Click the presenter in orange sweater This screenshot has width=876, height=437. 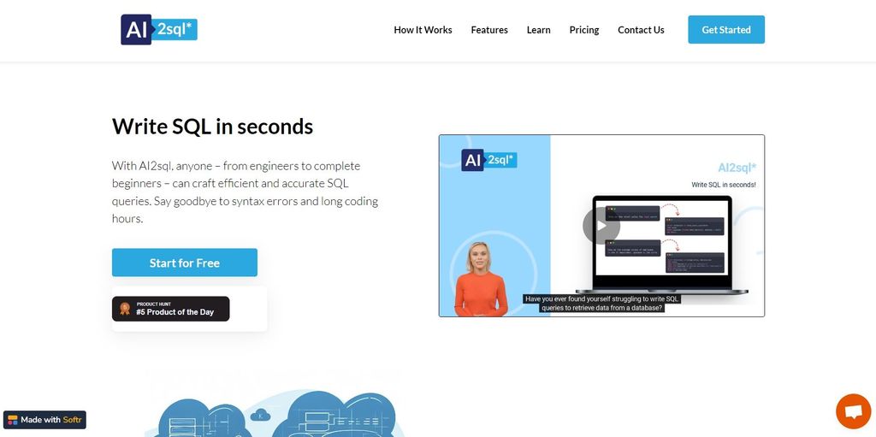pyautogui.click(x=481, y=280)
